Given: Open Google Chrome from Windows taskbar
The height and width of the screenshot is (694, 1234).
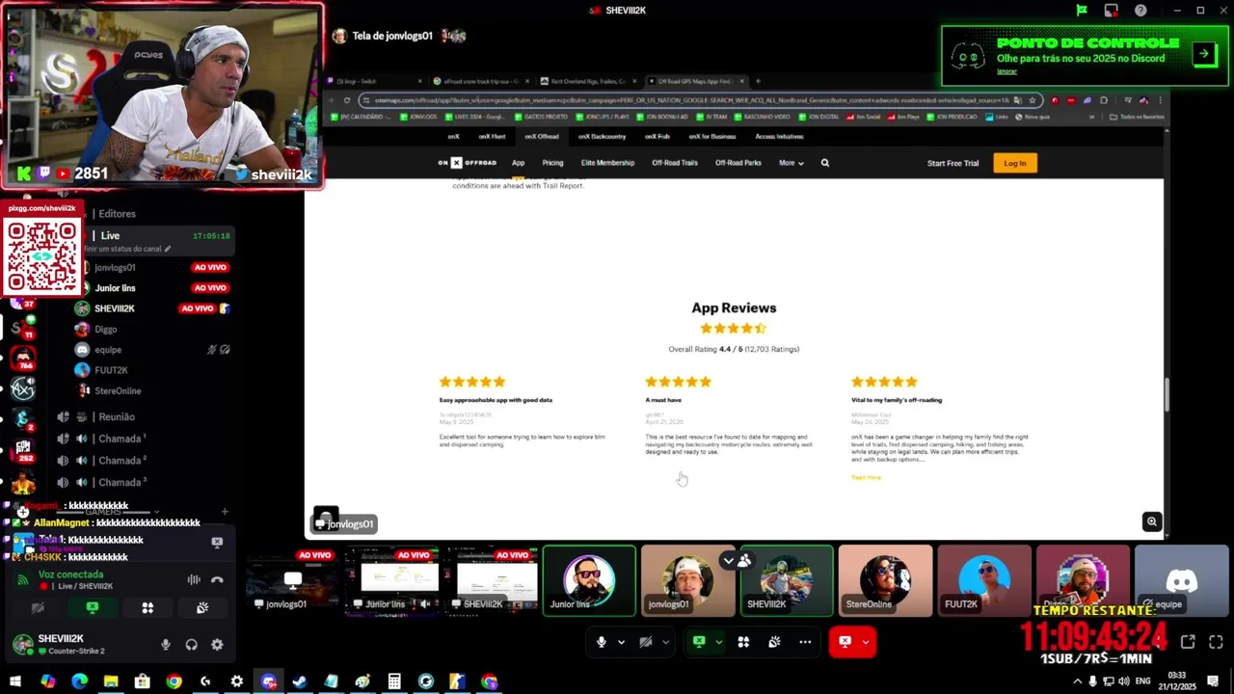Looking at the screenshot, I should point(174,681).
